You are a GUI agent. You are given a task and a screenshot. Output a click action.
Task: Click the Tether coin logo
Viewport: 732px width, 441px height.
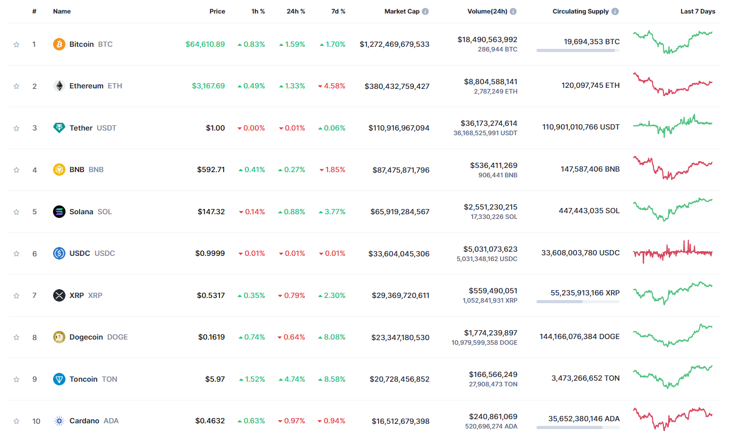click(x=59, y=128)
